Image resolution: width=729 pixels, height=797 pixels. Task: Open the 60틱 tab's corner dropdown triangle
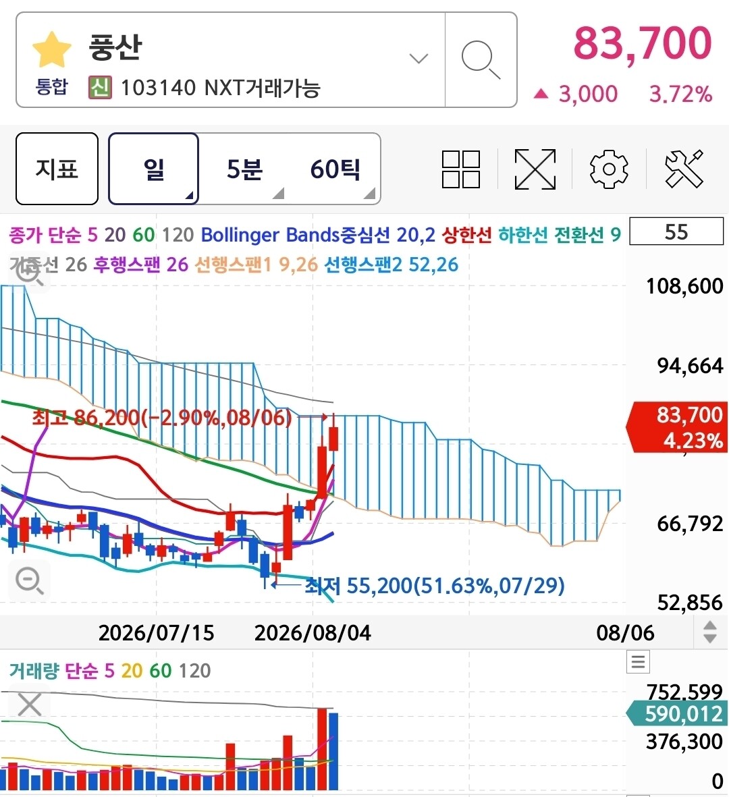[x=370, y=193]
